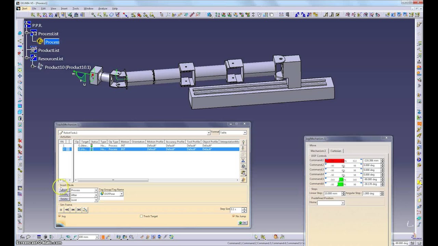Click the second skip-forward Sim Frame button
The image size is (438, 246).
[x=73, y=210]
